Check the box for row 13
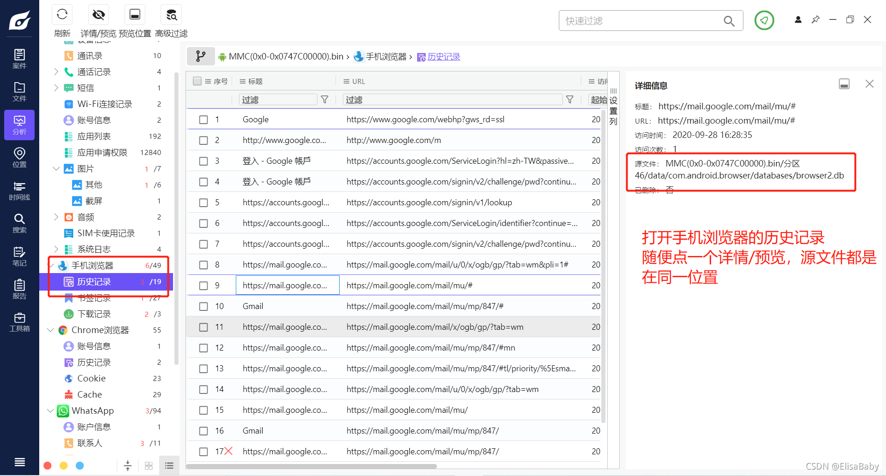 [204, 369]
